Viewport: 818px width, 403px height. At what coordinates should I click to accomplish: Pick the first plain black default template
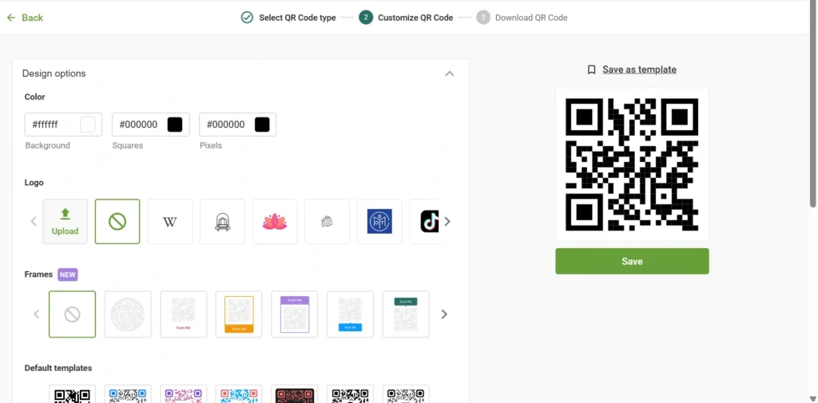[73, 394]
